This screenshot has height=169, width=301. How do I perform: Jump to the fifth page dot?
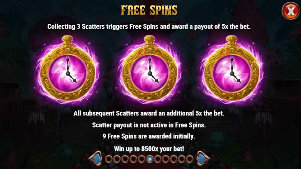(x=141, y=159)
